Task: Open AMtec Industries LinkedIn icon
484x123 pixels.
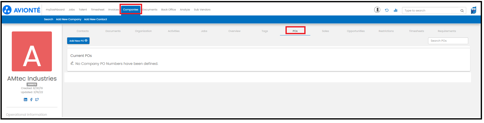Action: click(x=25, y=100)
